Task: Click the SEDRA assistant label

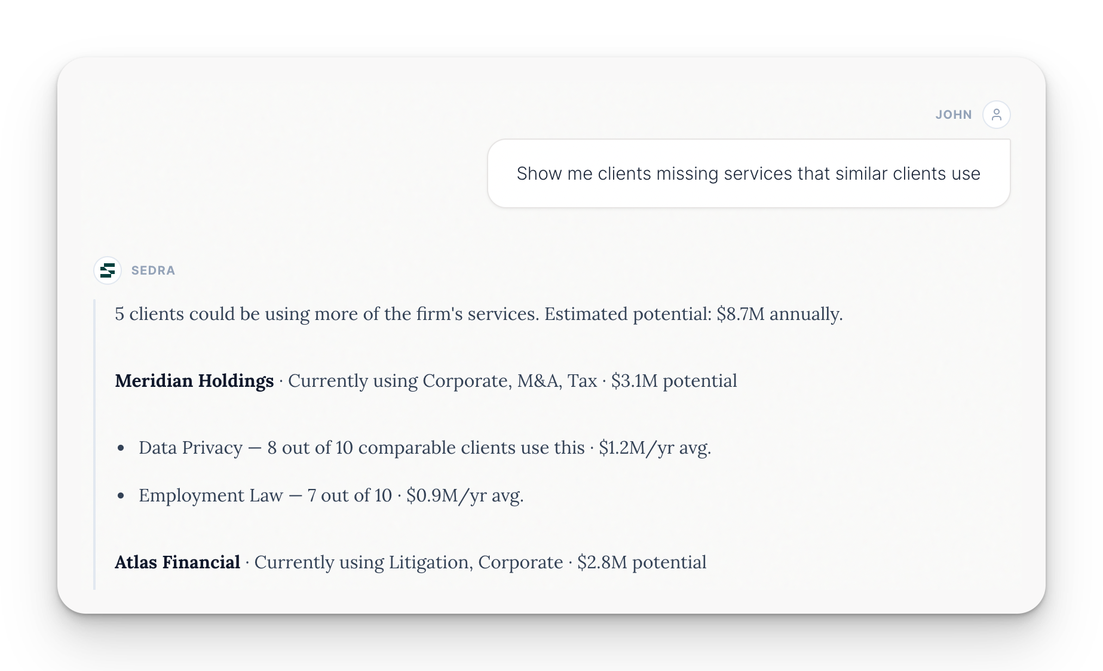Action: pos(153,270)
